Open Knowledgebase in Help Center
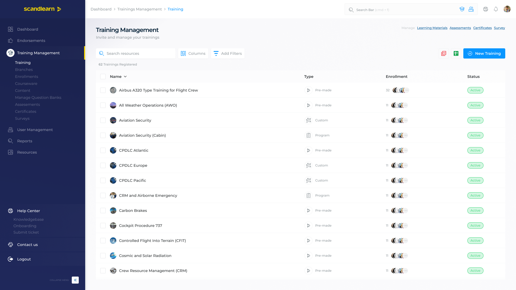Image resolution: width=516 pixels, height=290 pixels. [28, 219]
